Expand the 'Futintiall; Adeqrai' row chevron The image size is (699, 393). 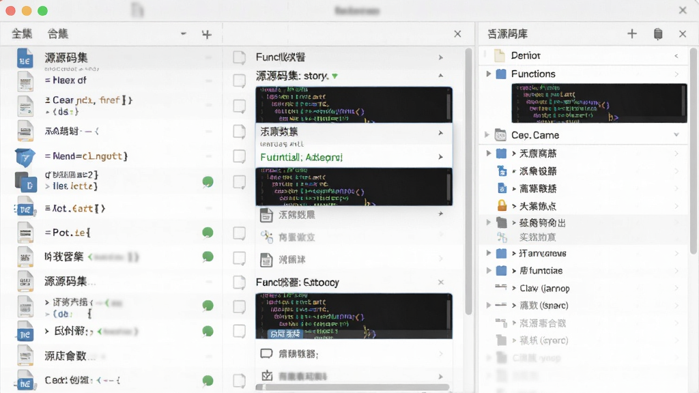[440, 157]
